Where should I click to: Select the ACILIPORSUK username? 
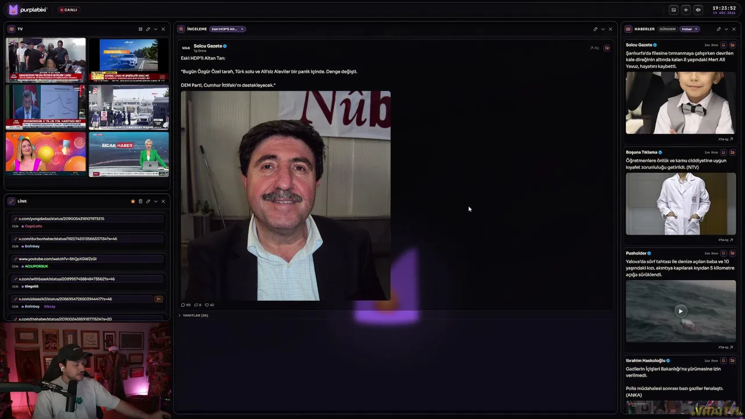point(36,267)
